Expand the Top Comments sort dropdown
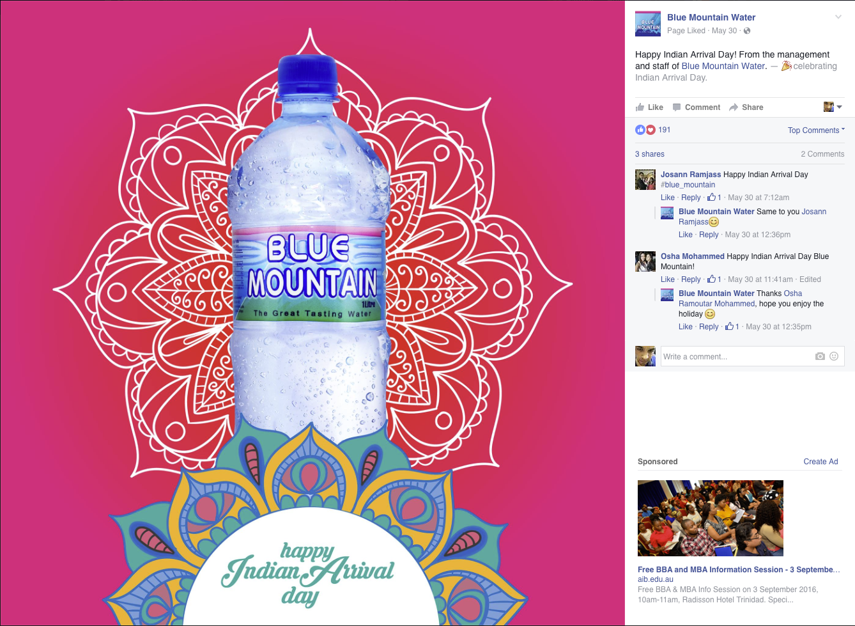 (816, 130)
